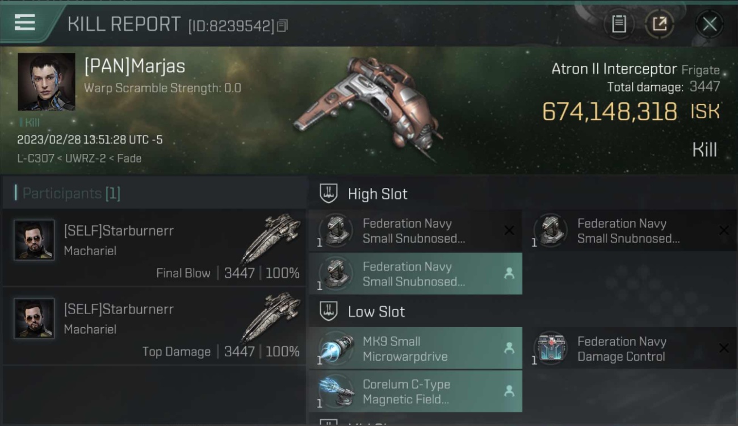Select the Corelum C-Type Magnetic Field icon

point(336,391)
